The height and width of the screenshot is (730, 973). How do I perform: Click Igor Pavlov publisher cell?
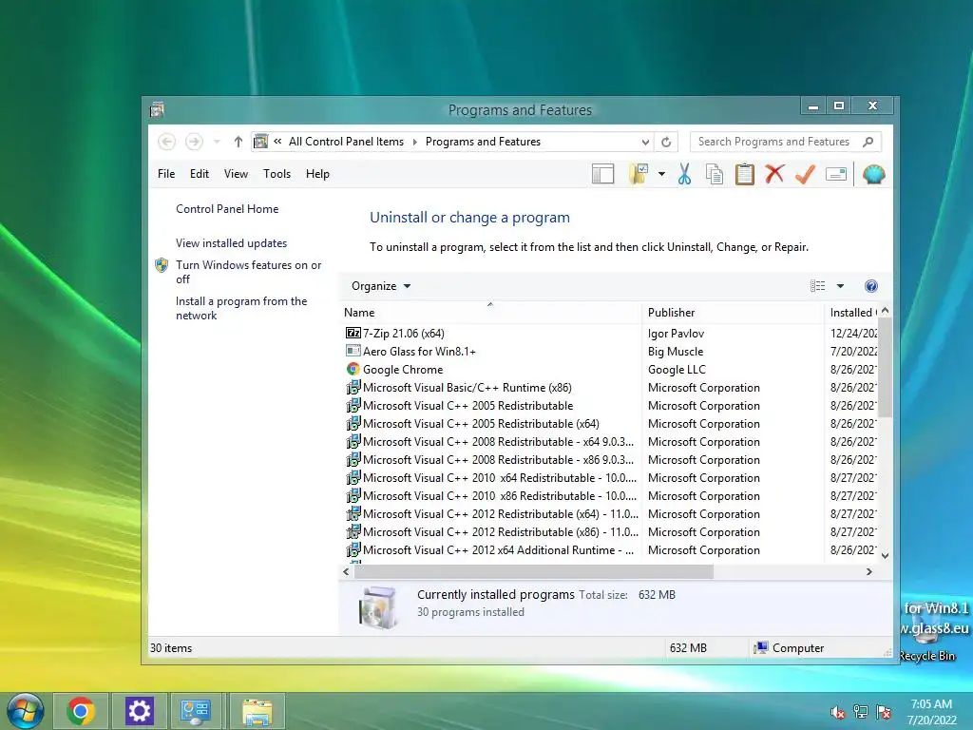pyautogui.click(x=676, y=334)
